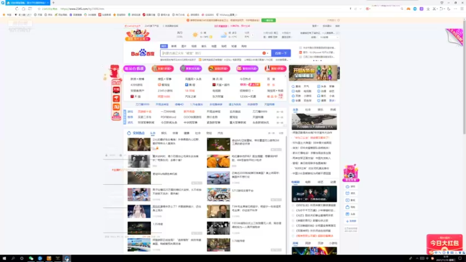Open the 新浪·微博 site link

pos(137,79)
